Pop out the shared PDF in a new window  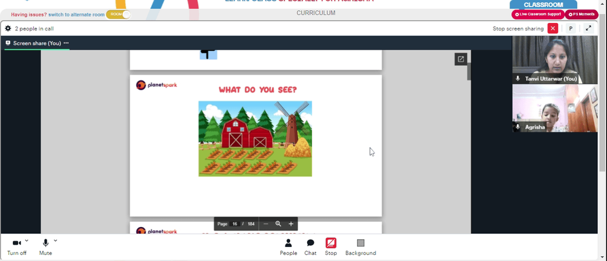coord(461,59)
